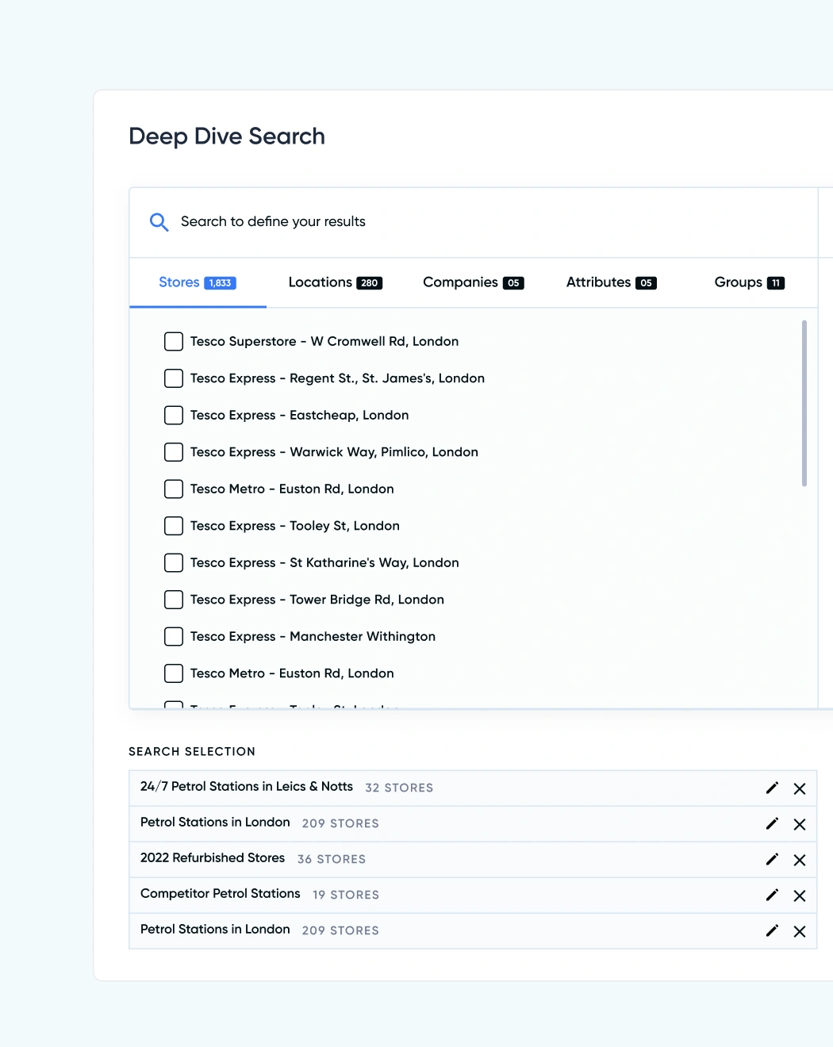Remove the 24/7 Petrol Stations in Leics & Notts selection

[800, 788]
